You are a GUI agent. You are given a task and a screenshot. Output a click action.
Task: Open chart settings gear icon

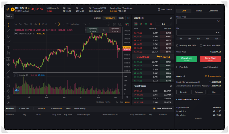coord(108,24)
